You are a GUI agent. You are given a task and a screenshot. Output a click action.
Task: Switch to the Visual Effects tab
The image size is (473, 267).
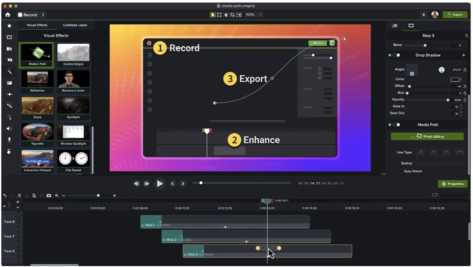pyautogui.click(x=37, y=25)
